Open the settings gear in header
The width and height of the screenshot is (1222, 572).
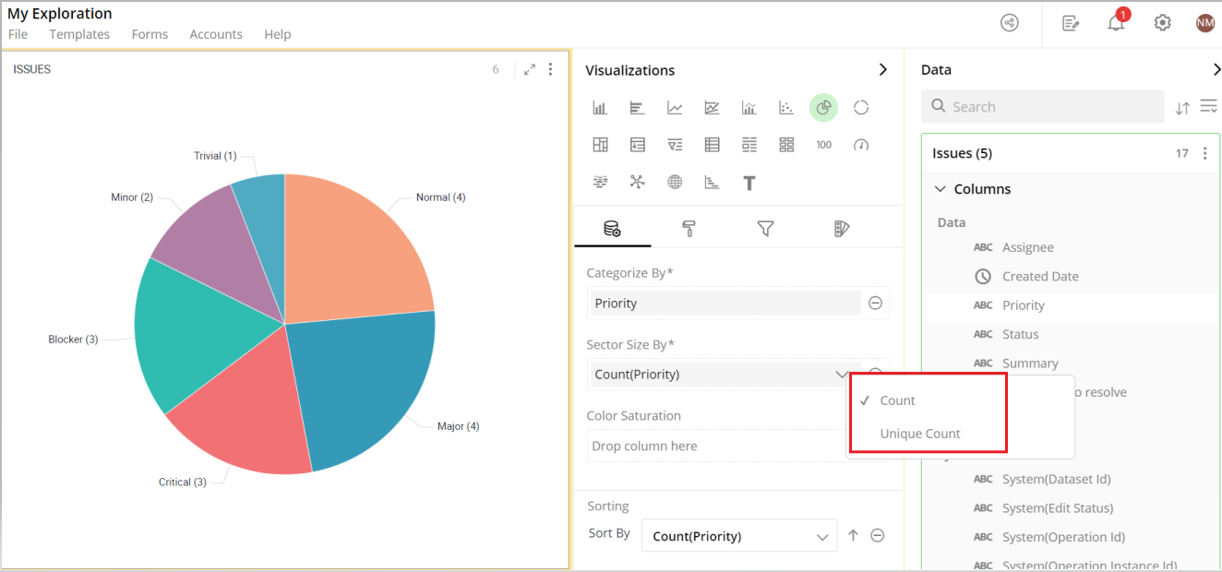pos(1163,23)
